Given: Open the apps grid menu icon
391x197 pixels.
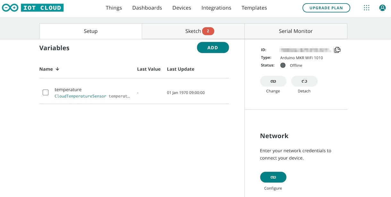Looking at the screenshot, I should coord(367,8).
